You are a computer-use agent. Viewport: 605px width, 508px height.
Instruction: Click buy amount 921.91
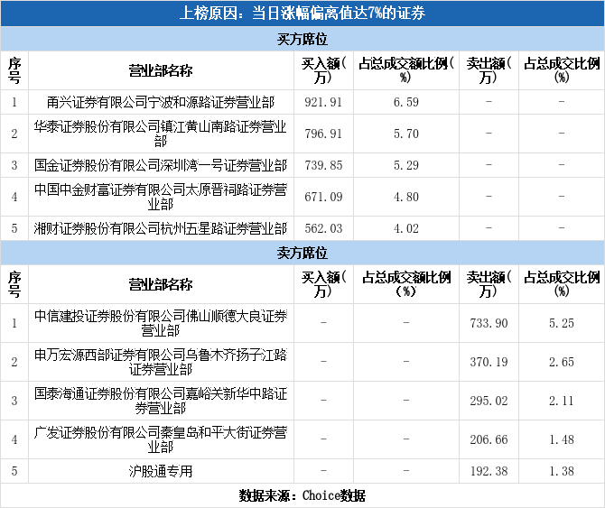point(323,102)
